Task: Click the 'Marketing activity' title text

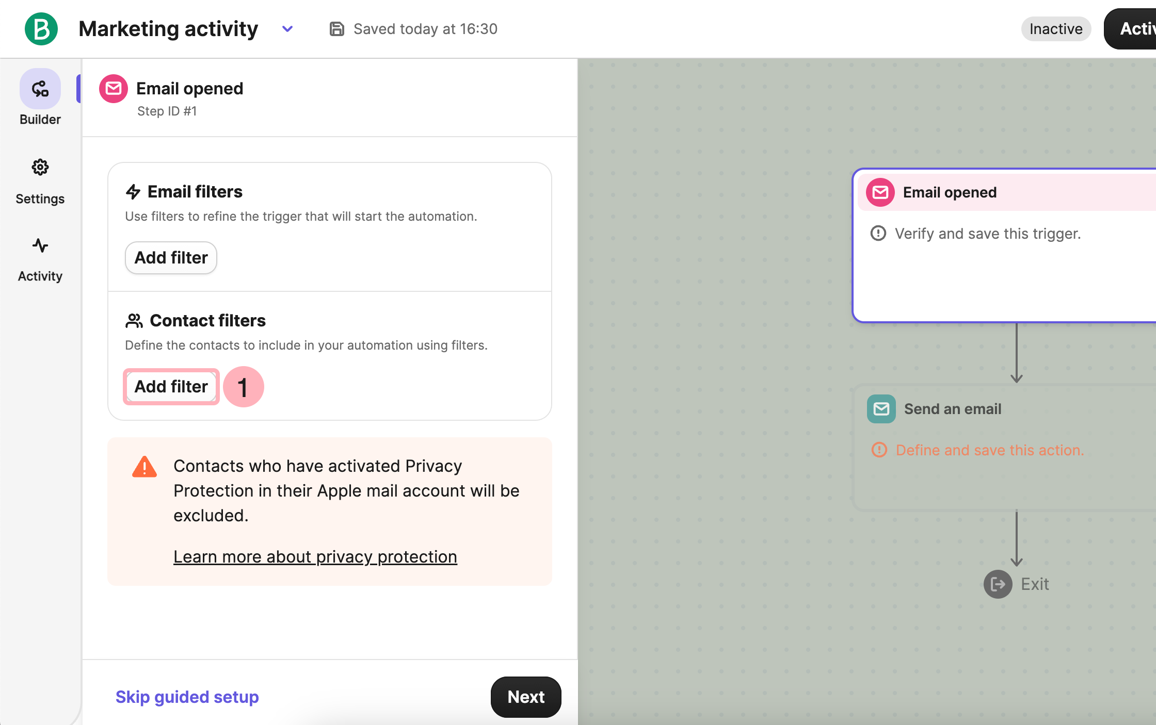Action: coord(168,29)
